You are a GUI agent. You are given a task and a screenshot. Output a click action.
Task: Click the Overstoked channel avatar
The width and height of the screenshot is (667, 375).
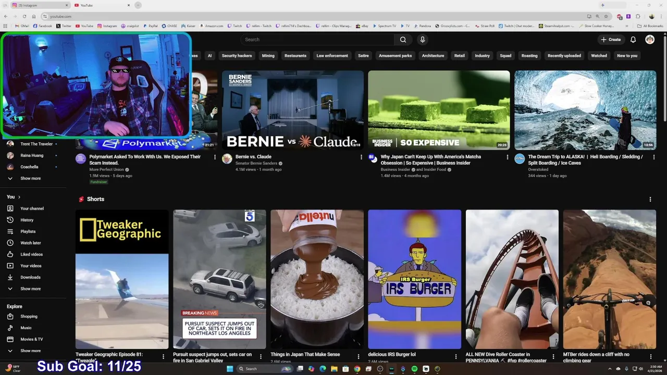coord(520,159)
